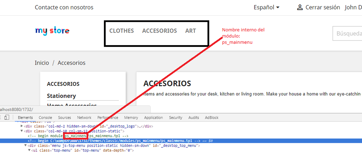Go to Inicio in the breadcrumb
Image resolution: width=362 pixels, height=153 pixels.
click(42, 63)
